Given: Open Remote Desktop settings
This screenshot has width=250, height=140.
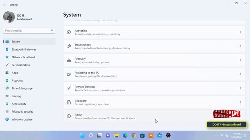Looking at the screenshot, I should tap(154, 88).
